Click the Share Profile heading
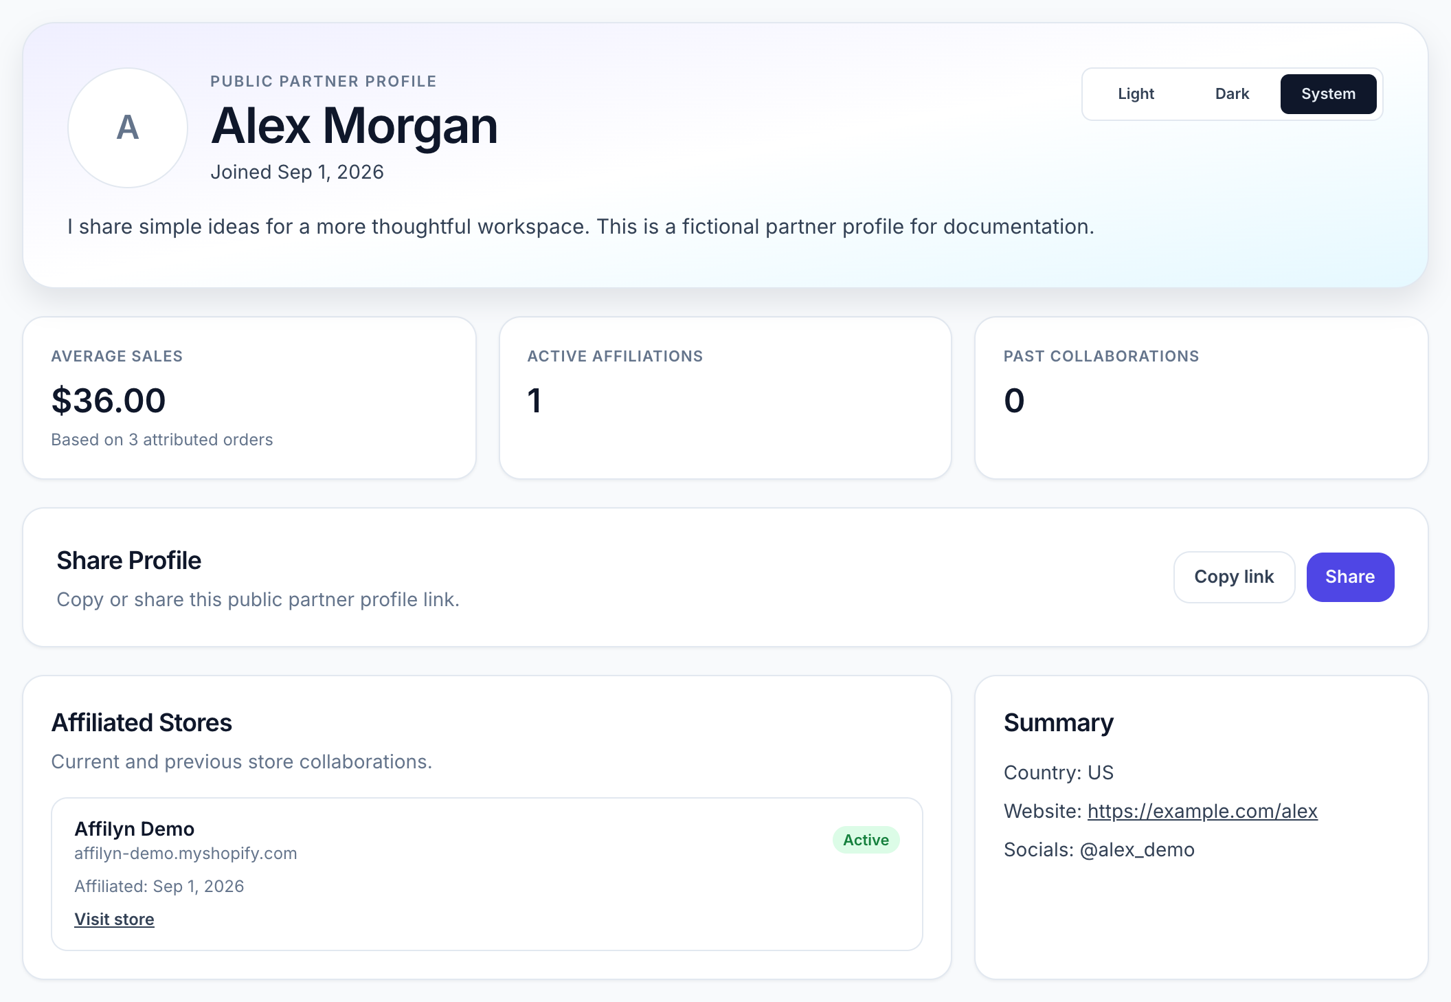 tap(129, 561)
